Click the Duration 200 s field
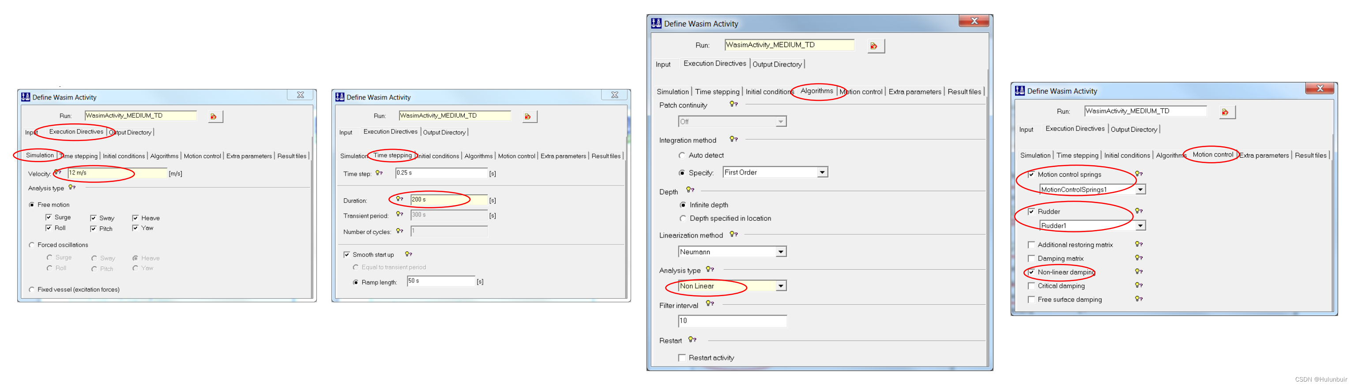The width and height of the screenshot is (1354, 386). coord(448,200)
